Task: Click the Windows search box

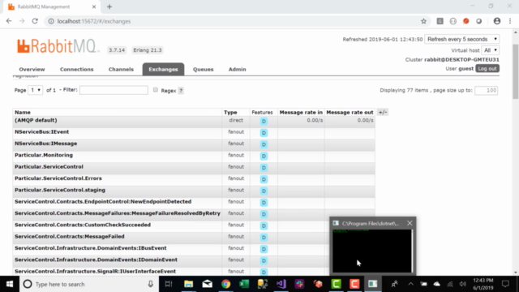Action: (x=88, y=284)
